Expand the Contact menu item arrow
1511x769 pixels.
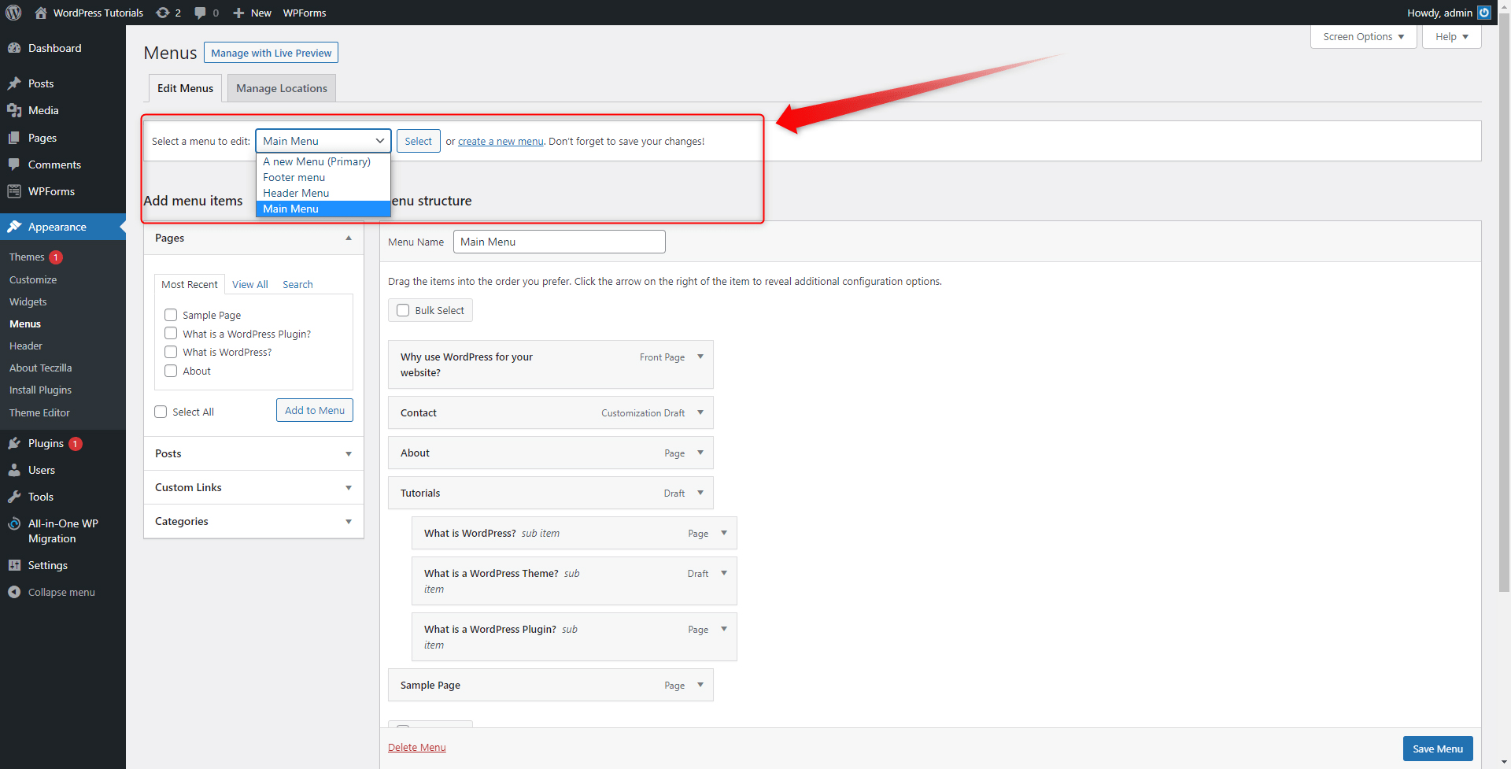[x=700, y=412]
